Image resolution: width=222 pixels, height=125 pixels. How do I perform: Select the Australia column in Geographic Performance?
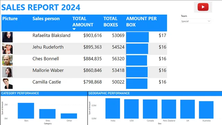tap(206, 110)
